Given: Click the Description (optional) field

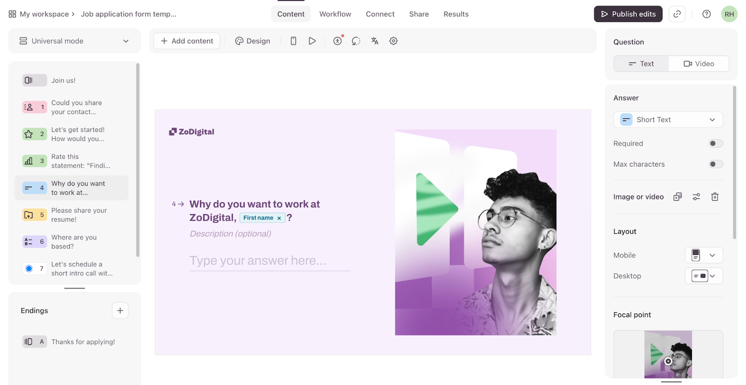Looking at the screenshot, I should tap(230, 234).
